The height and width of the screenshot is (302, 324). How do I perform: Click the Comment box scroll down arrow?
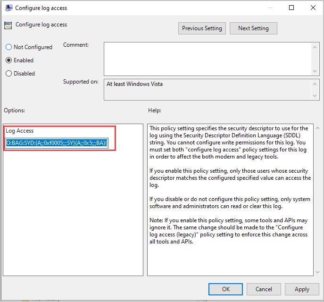point(315,70)
